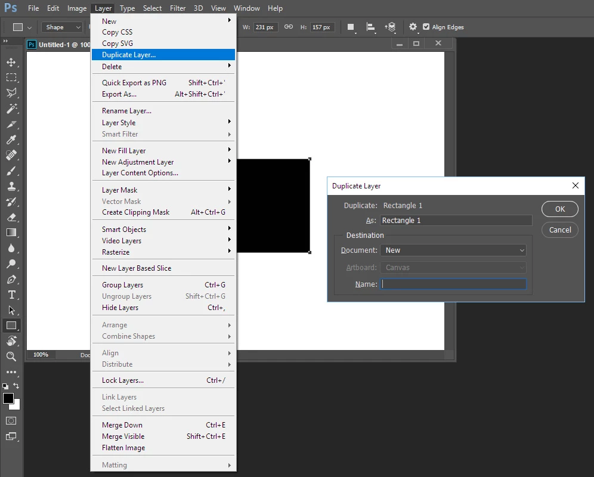Viewport: 594px width, 477px height.
Task: Select the Polygonal Lasso tool
Action: coord(11,93)
